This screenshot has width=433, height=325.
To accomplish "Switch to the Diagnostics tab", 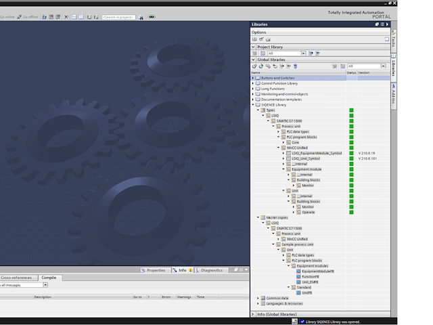I will (211, 270).
